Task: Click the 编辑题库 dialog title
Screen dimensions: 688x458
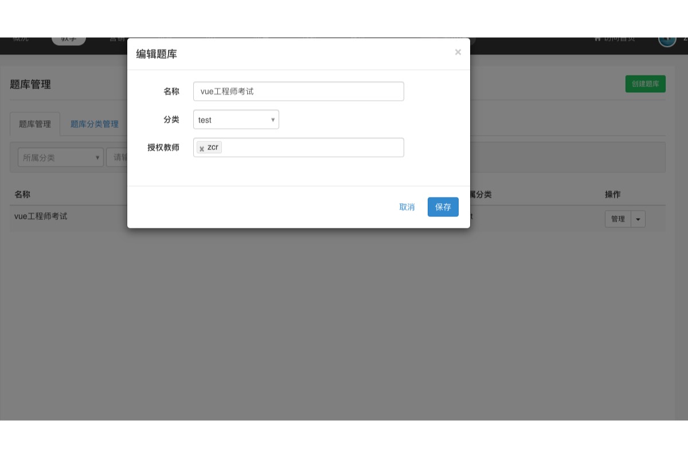Action: pyautogui.click(x=157, y=54)
